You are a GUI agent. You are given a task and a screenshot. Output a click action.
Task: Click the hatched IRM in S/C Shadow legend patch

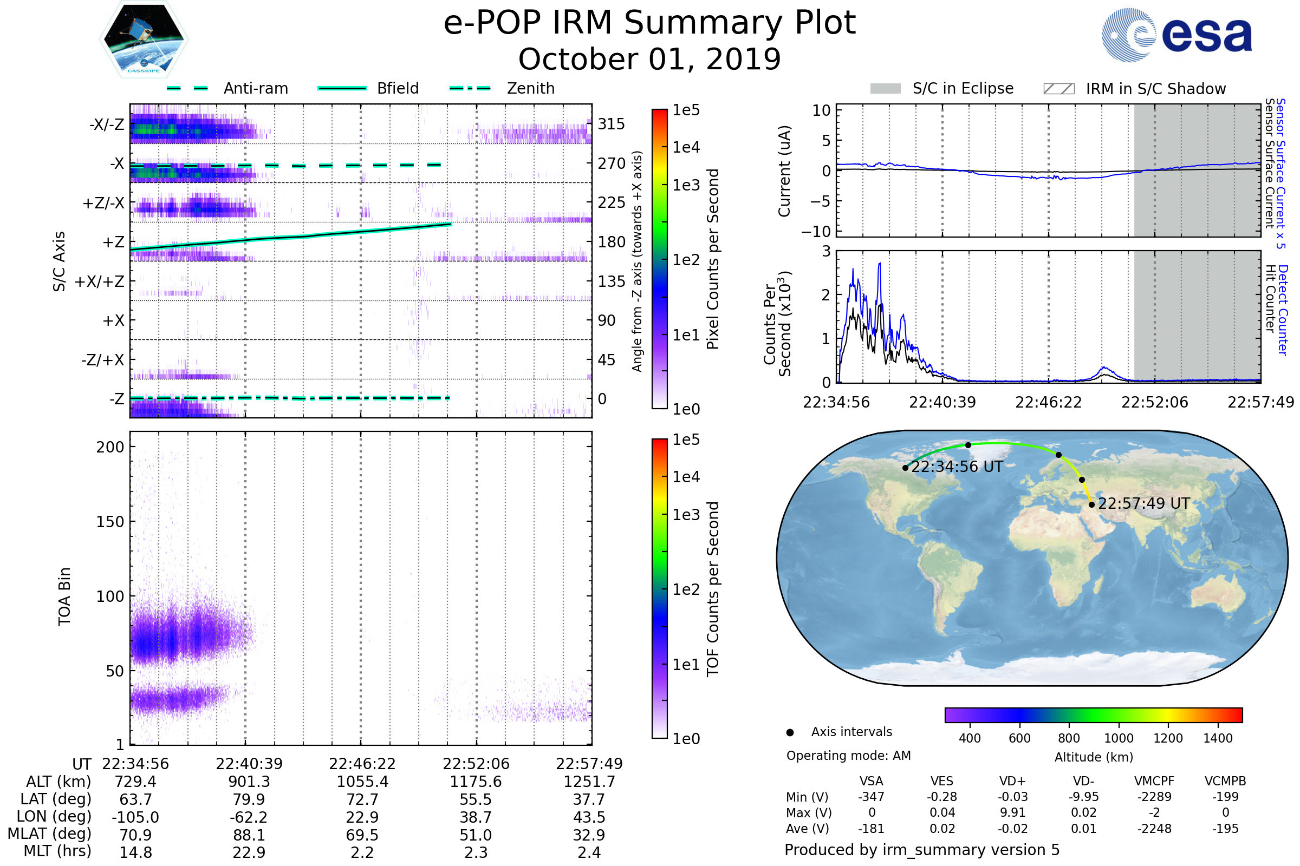pyautogui.click(x=1058, y=89)
